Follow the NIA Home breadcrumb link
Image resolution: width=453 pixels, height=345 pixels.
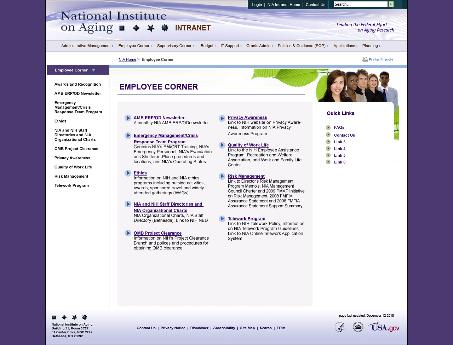[x=127, y=59]
